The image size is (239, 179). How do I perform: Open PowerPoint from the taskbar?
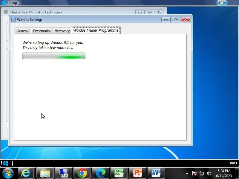pyautogui.click(x=138, y=173)
